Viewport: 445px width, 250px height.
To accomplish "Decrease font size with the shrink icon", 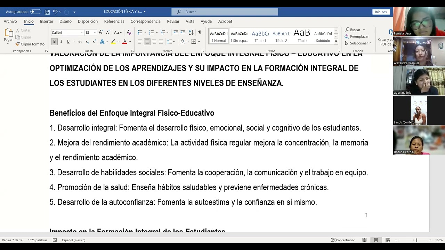I will [x=107, y=32].
